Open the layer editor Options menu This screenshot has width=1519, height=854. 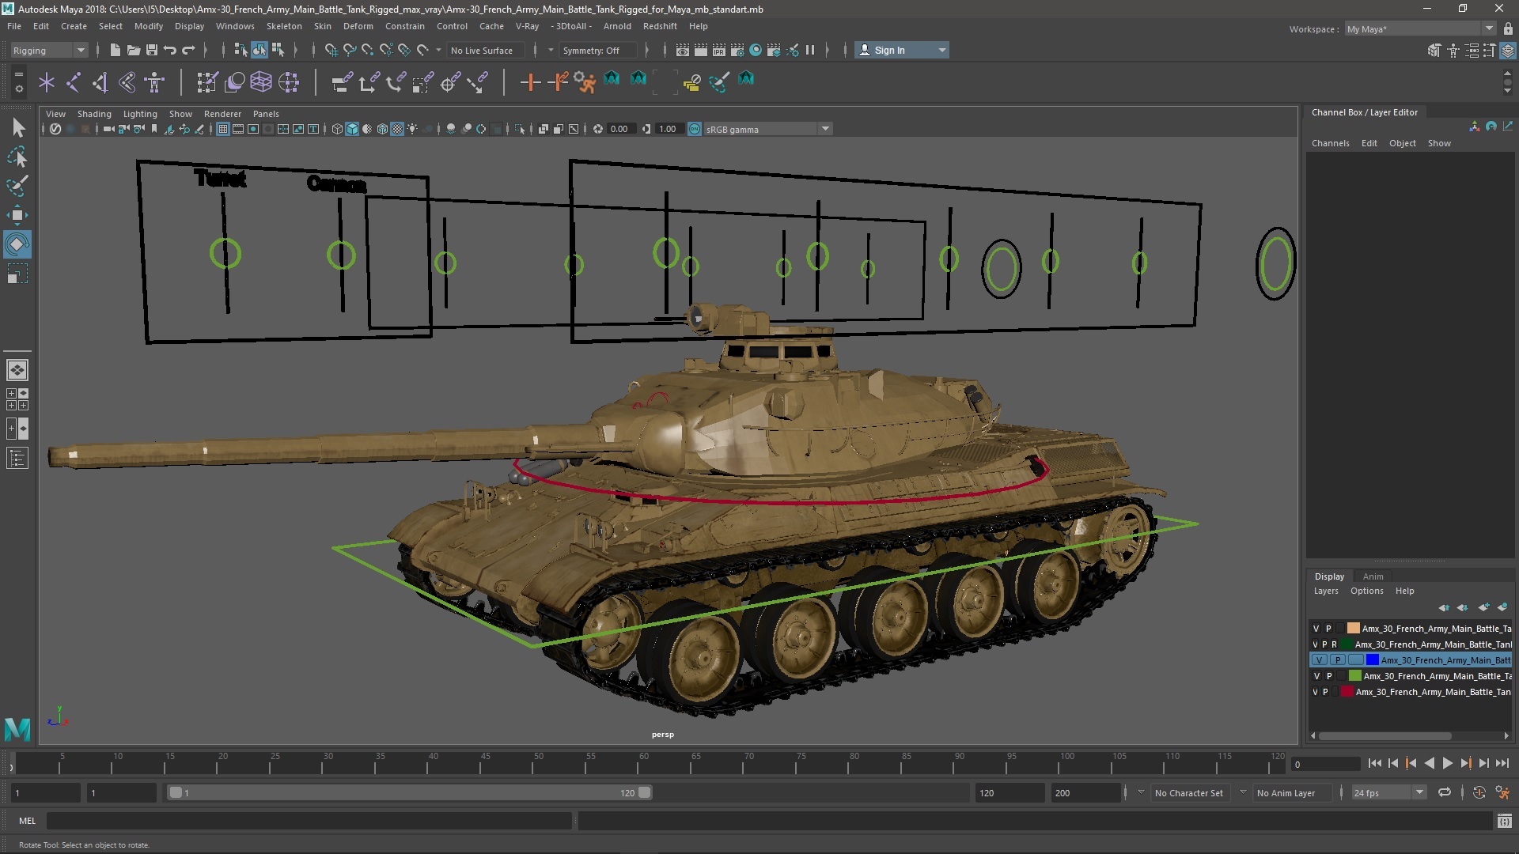pyautogui.click(x=1366, y=591)
